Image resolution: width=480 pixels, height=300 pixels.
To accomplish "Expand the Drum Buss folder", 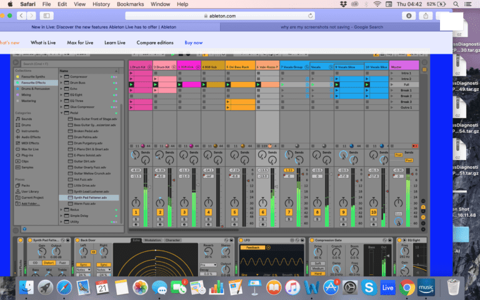I will coord(61,82).
